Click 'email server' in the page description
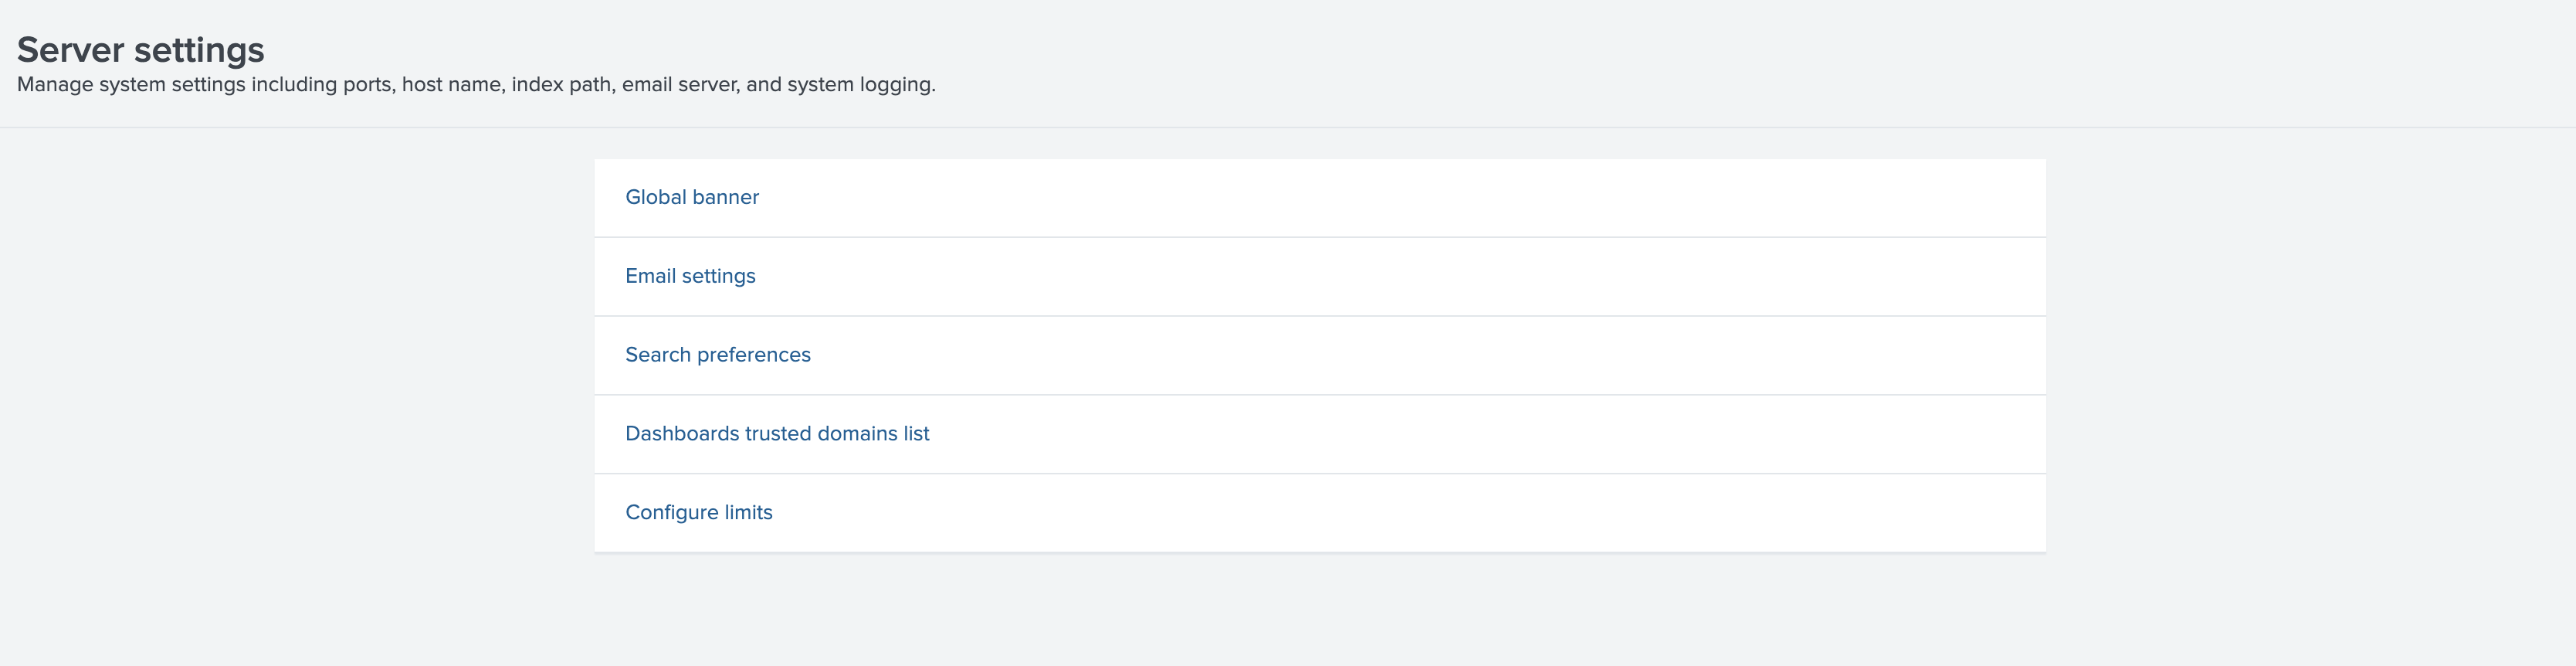This screenshot has width=2576, height=666. [680, 85]
